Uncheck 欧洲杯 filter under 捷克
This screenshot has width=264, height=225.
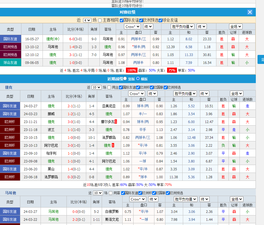[x=137, y=88]
